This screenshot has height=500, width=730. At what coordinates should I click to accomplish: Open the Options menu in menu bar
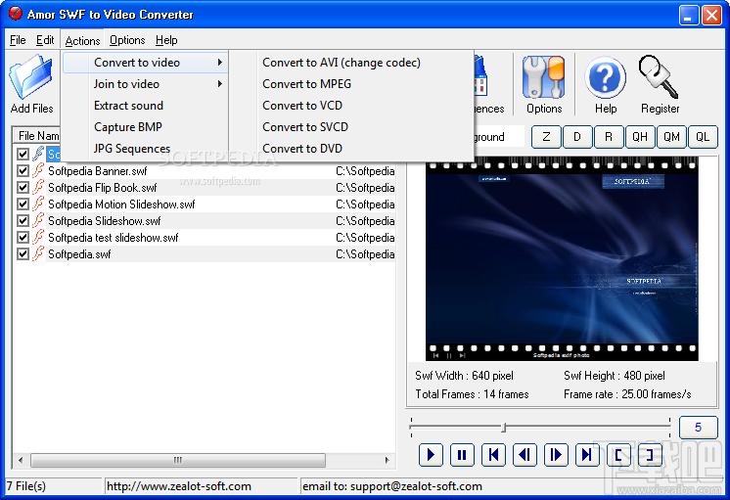pyautogui.click(x=127, y=40)
